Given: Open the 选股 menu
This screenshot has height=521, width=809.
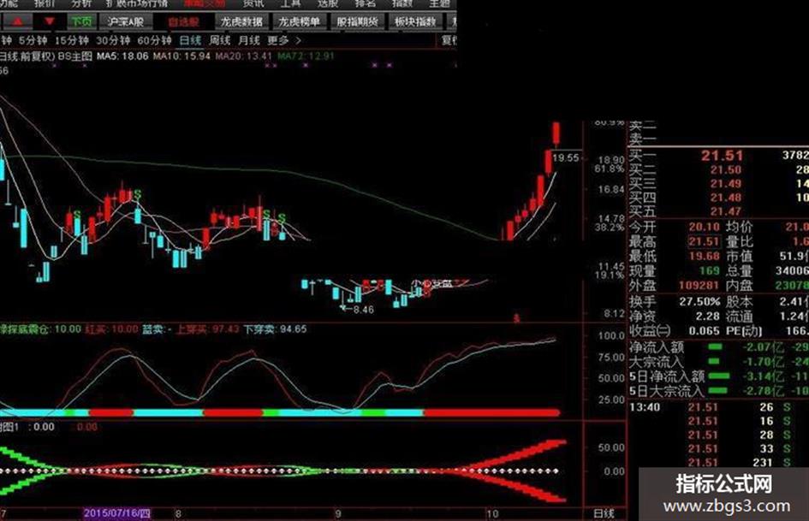Looking at the screenshot, I should [328, 3].
